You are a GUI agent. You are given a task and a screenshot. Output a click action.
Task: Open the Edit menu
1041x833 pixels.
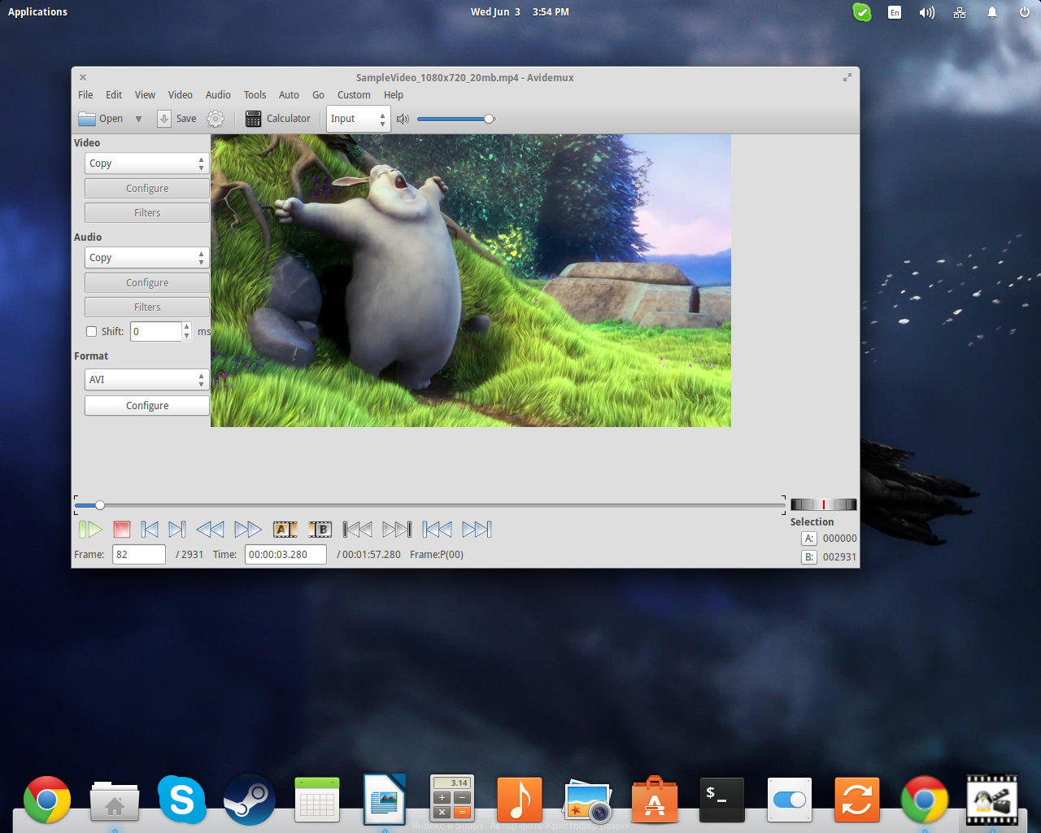click(114, 95)
